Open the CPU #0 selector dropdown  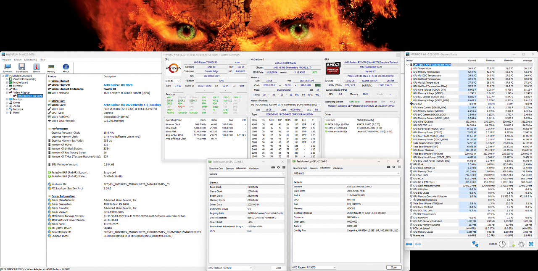point(173,80)
